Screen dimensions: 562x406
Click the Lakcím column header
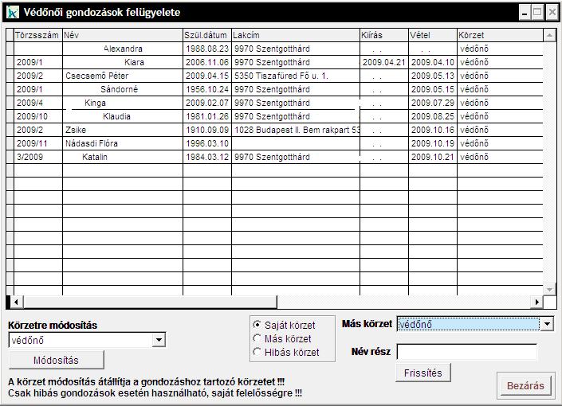pyautogui.click(x=295, y=36)
